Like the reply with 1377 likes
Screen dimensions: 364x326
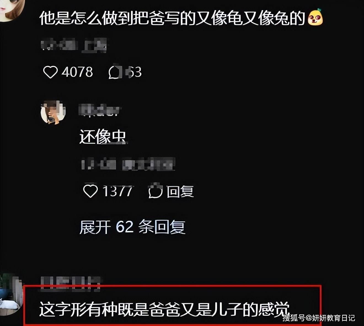90,191
